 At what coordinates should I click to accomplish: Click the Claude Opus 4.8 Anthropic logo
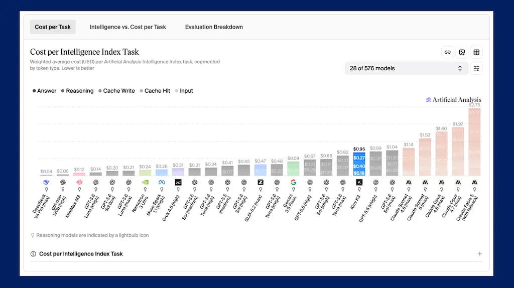tap(442, 182)
